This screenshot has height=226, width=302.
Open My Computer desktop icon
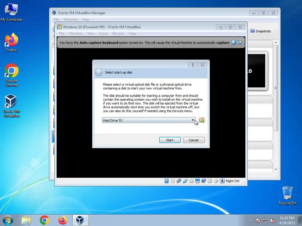pos(12,12)
